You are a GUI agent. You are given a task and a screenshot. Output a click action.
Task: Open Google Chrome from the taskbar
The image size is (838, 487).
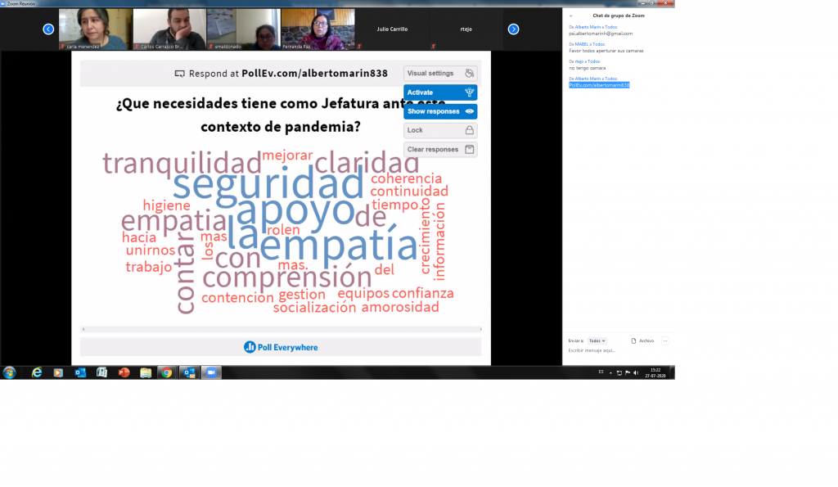(x=166, y=372)
